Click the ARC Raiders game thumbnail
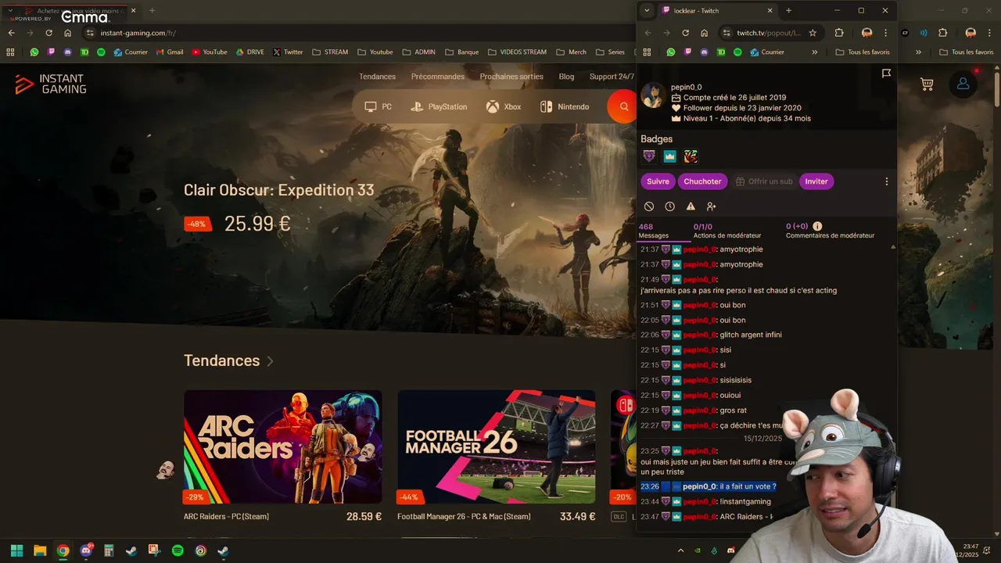Viewport: 1001px width, 563px height. point(283,447)
